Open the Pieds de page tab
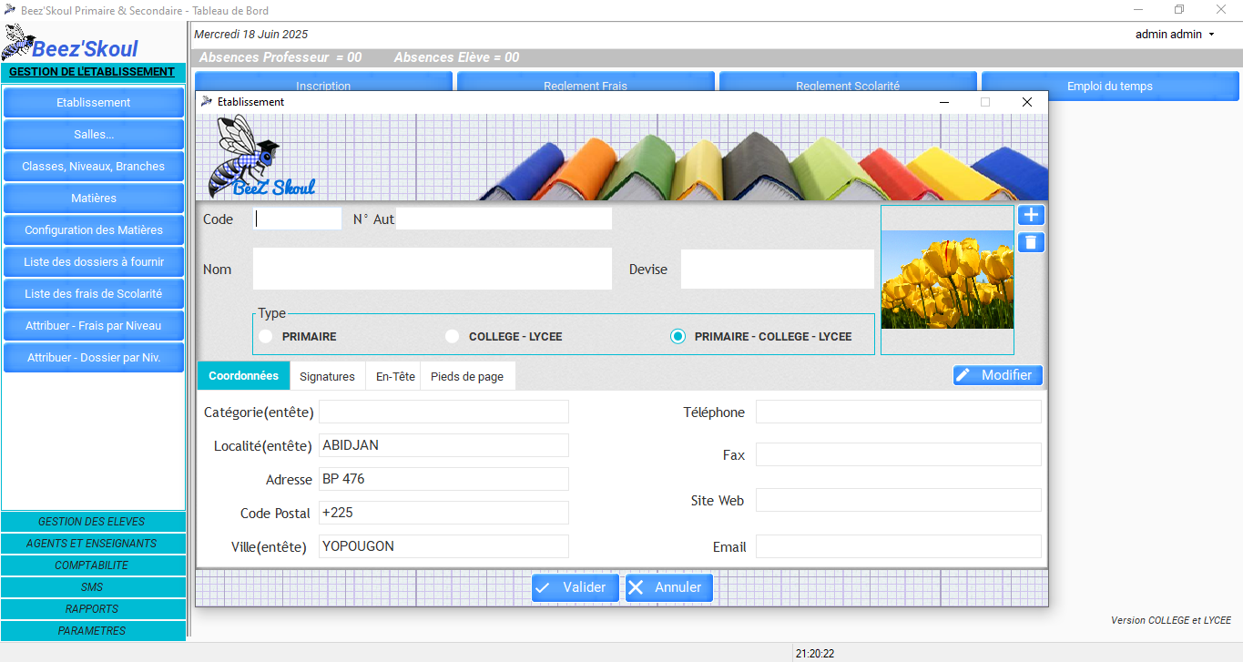 466,377
